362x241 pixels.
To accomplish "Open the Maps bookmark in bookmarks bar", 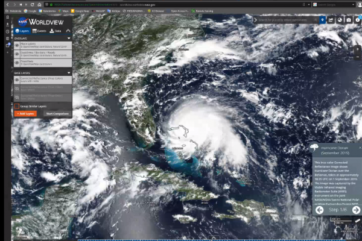I will (63, 11).
